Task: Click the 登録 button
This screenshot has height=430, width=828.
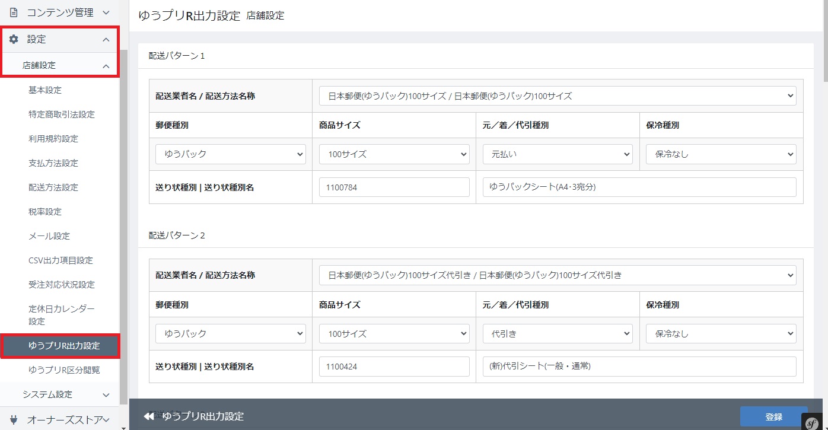Action: click(x=773, y=417)
